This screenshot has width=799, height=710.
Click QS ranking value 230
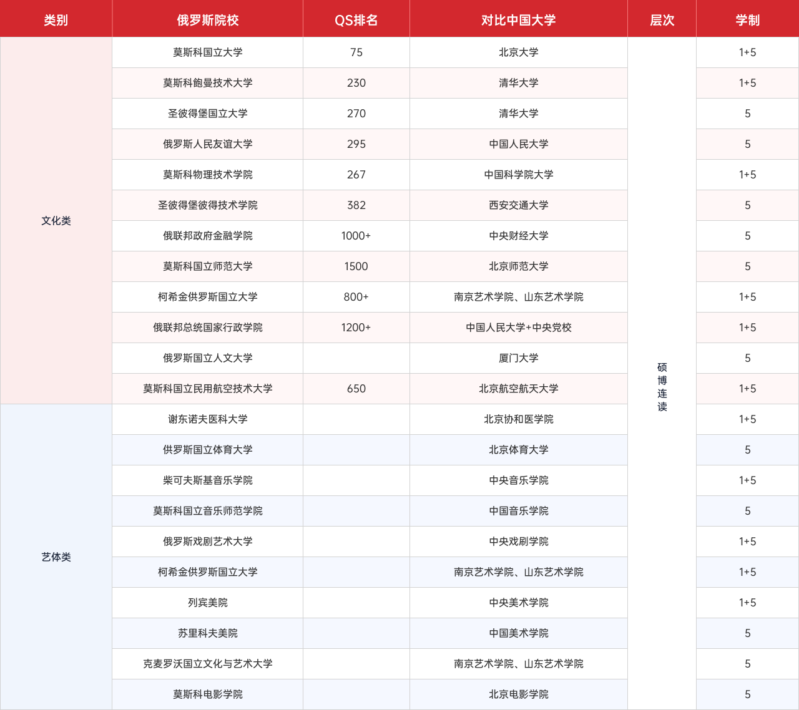[356, 83]
